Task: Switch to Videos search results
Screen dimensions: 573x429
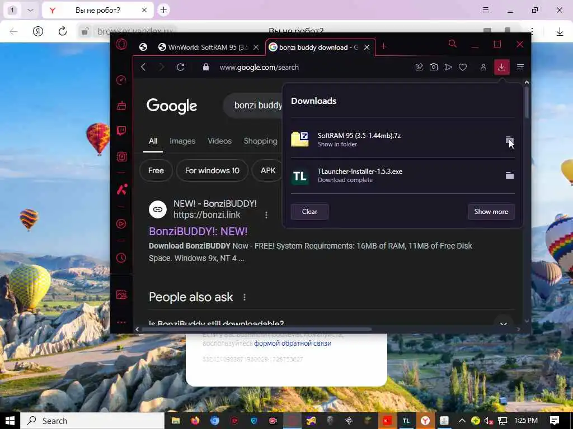Action: click(x=219, y=141)
